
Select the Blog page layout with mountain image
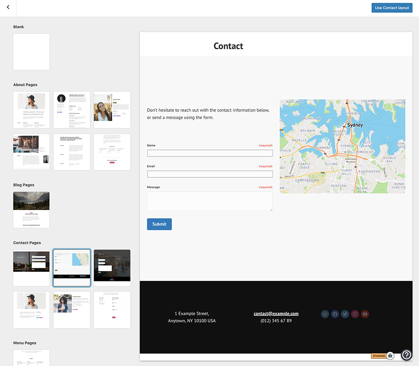(x=31, y=210)
